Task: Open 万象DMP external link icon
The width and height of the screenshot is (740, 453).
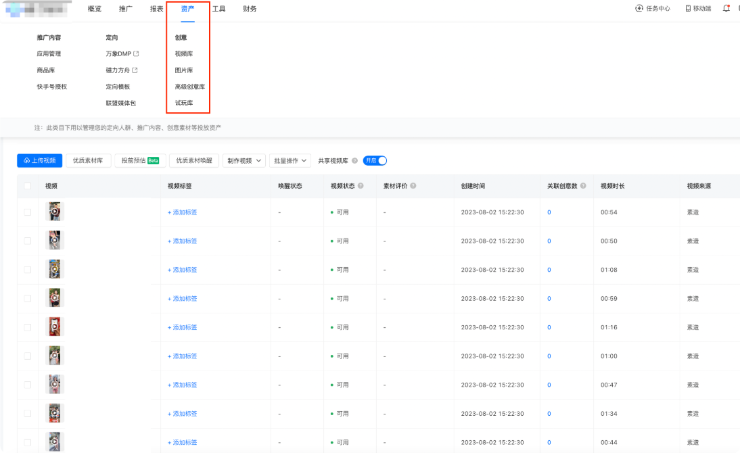Action: pos(136,54)
